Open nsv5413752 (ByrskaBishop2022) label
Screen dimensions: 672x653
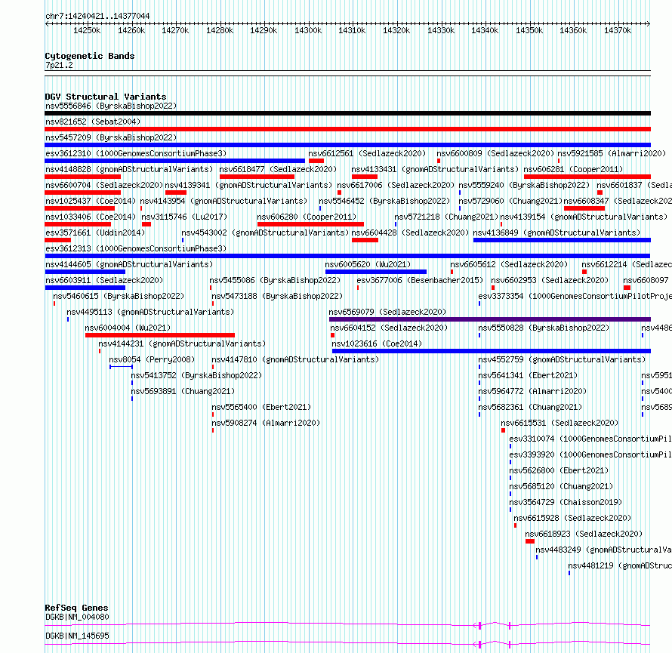click(196, 375)
